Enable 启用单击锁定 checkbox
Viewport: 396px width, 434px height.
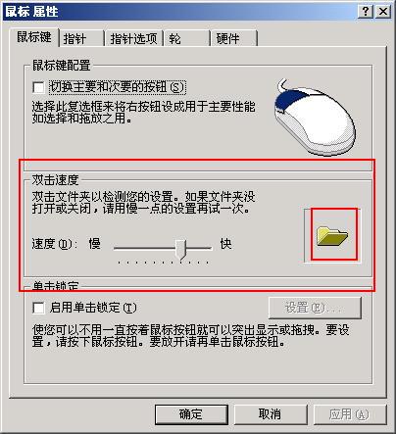point(38,308)
